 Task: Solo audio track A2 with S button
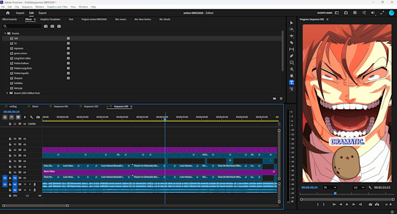click(30, 190)
